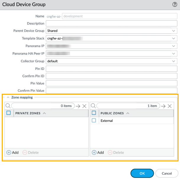The image size is (180, 182).
Task: Open the Parent Device Group dropdown
Action: click(x=173, y=31)
